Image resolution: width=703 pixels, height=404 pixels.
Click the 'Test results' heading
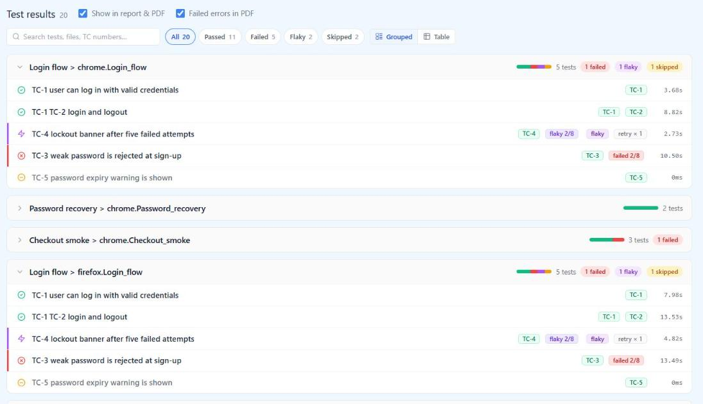(x=31, y=14)
